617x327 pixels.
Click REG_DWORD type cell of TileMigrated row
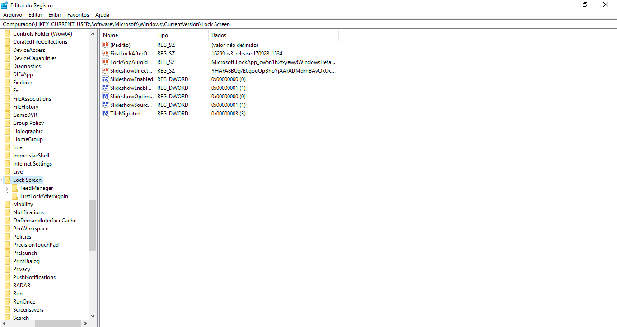[x=173, y=113]
